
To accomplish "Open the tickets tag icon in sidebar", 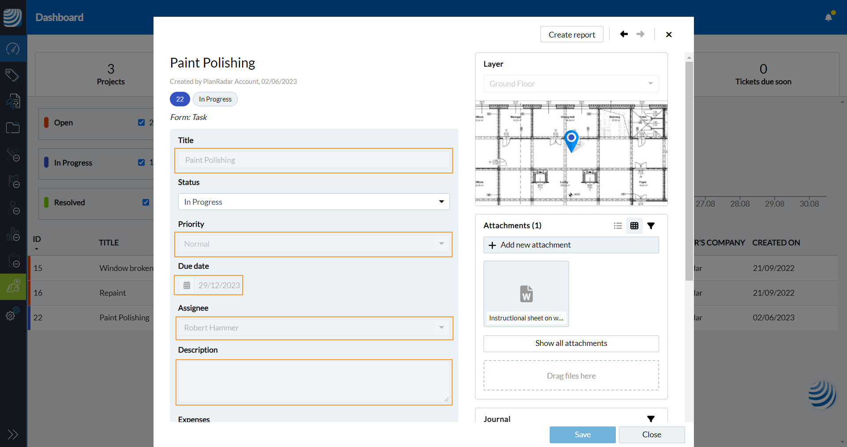I will tap(12, 75).
